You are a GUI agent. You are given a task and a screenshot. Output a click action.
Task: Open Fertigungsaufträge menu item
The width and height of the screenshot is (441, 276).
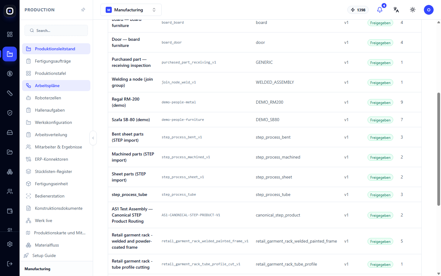pyautogui.click(x=56, y=61)
